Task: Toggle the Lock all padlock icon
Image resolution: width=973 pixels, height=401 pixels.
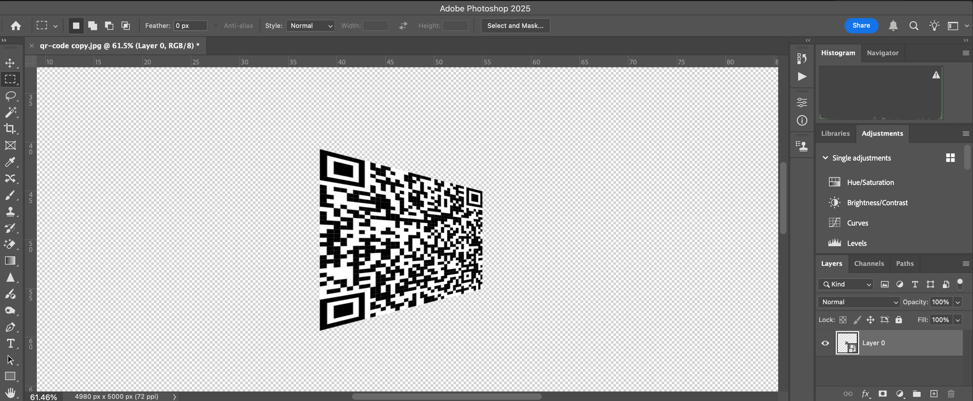Action: click(x=899, y=320)
